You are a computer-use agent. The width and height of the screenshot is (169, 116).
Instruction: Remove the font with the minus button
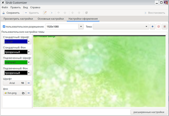coord(29,83)
